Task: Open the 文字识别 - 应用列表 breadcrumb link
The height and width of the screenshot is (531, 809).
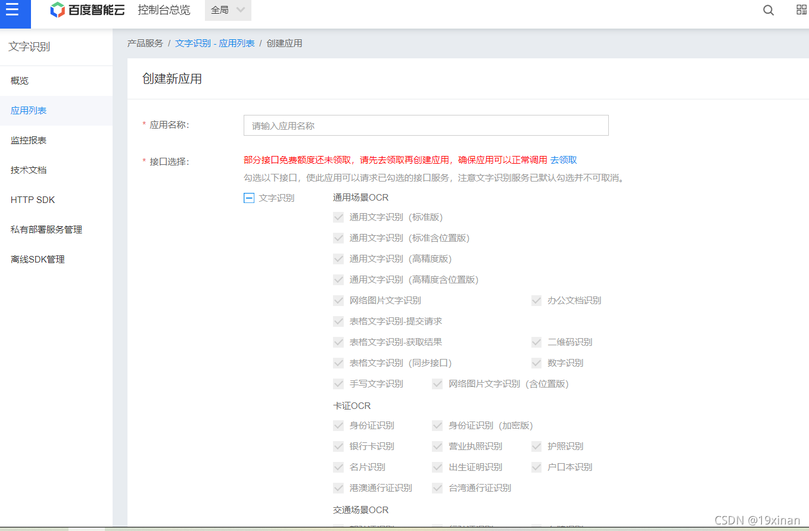Action: pyautogui.click(x=215, y=43)
